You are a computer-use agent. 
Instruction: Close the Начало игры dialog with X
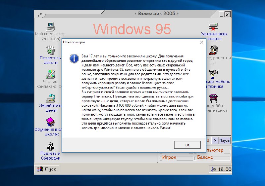pyautogui.click(x=201, y=42)
